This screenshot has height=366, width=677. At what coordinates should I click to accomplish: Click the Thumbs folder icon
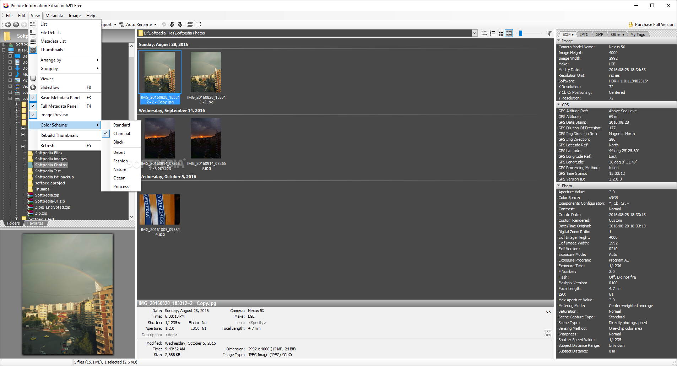31,189
